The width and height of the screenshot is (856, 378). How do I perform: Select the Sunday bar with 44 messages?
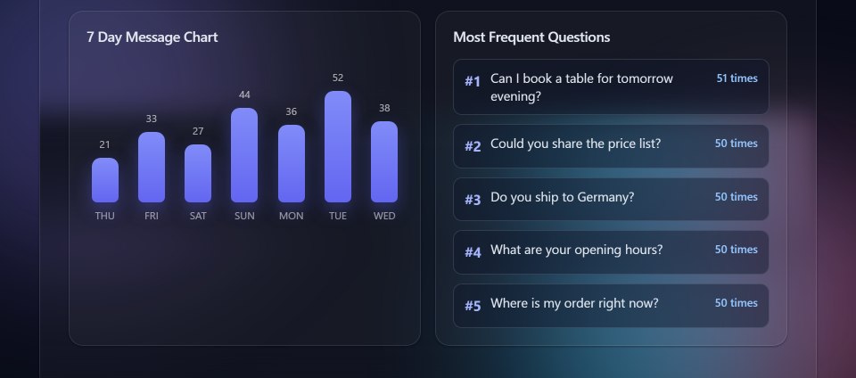point(244,155)
